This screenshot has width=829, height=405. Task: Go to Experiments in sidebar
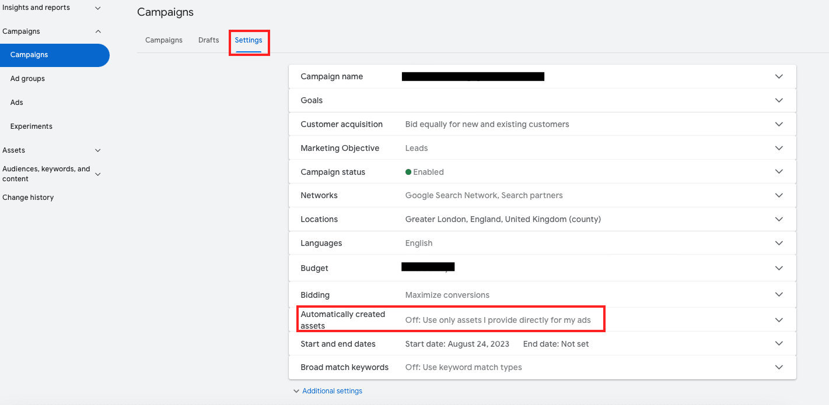click(x=32, y=126)
